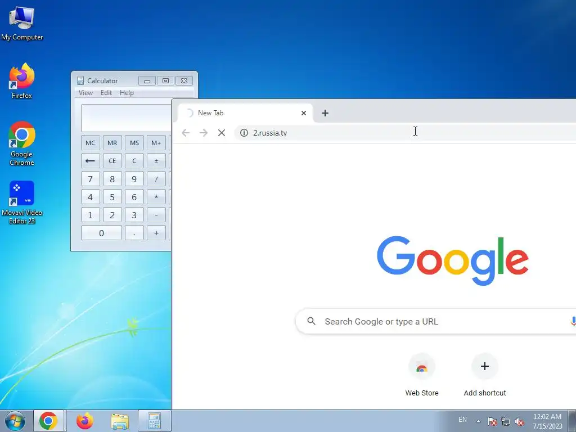Viewport: 576px width, 432px height.
Task: Open Calculator Help menu
Action: tap(127, 93)
